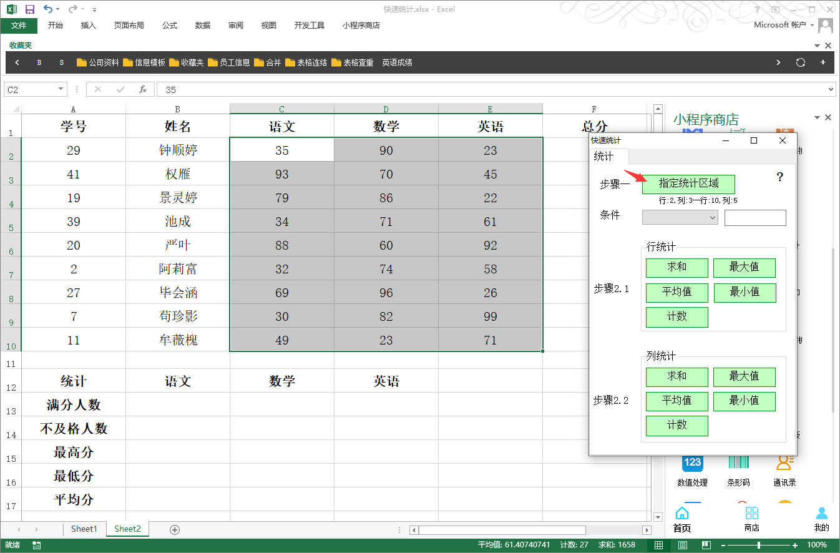The image size is (840, 553).
Task: Click the Redo arrow icon
Action: pos(72,9)
